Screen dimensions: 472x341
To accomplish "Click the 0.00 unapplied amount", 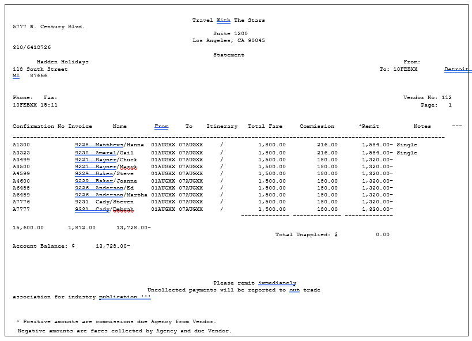I will coord(383,234).
